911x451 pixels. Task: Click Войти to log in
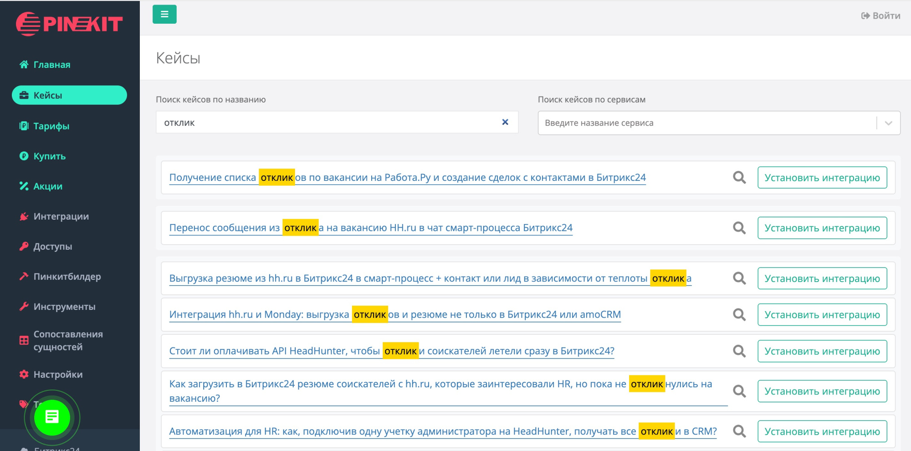(x=880, y=16)
